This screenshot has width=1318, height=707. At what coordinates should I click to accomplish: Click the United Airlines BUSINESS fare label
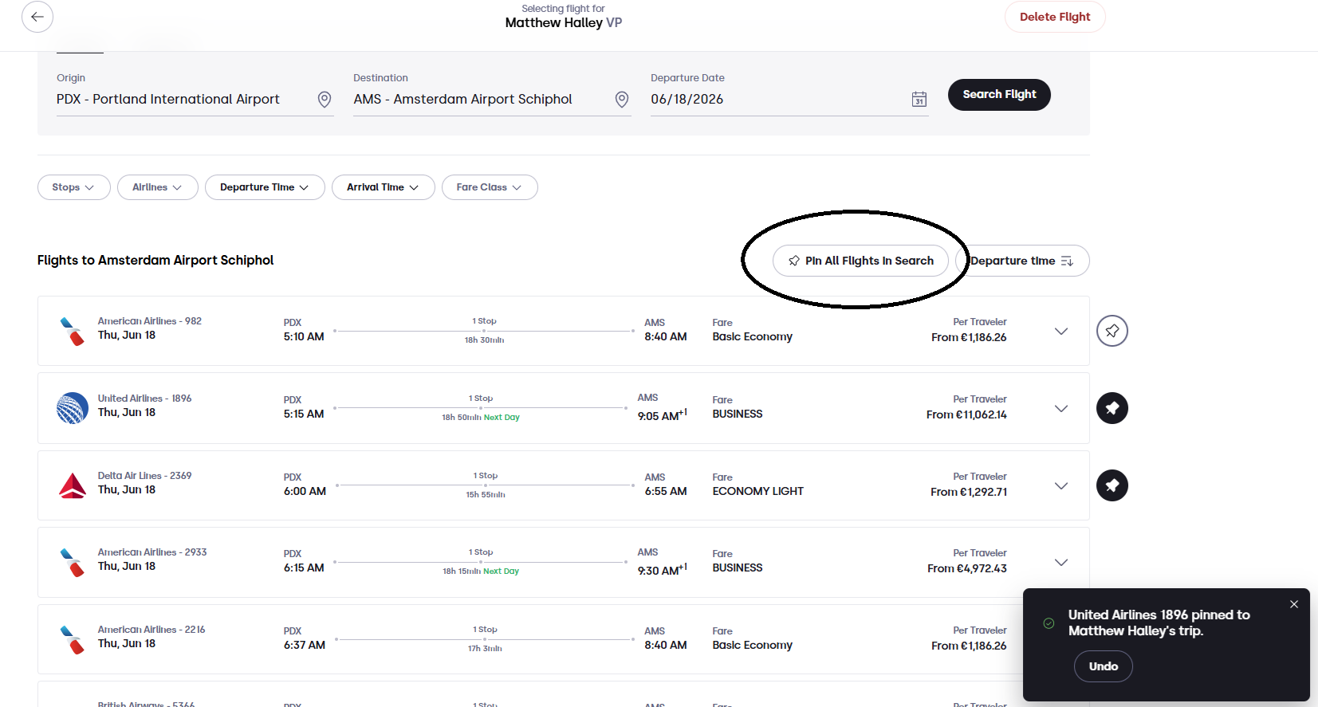pyautogui.click(x=738, y=414)
